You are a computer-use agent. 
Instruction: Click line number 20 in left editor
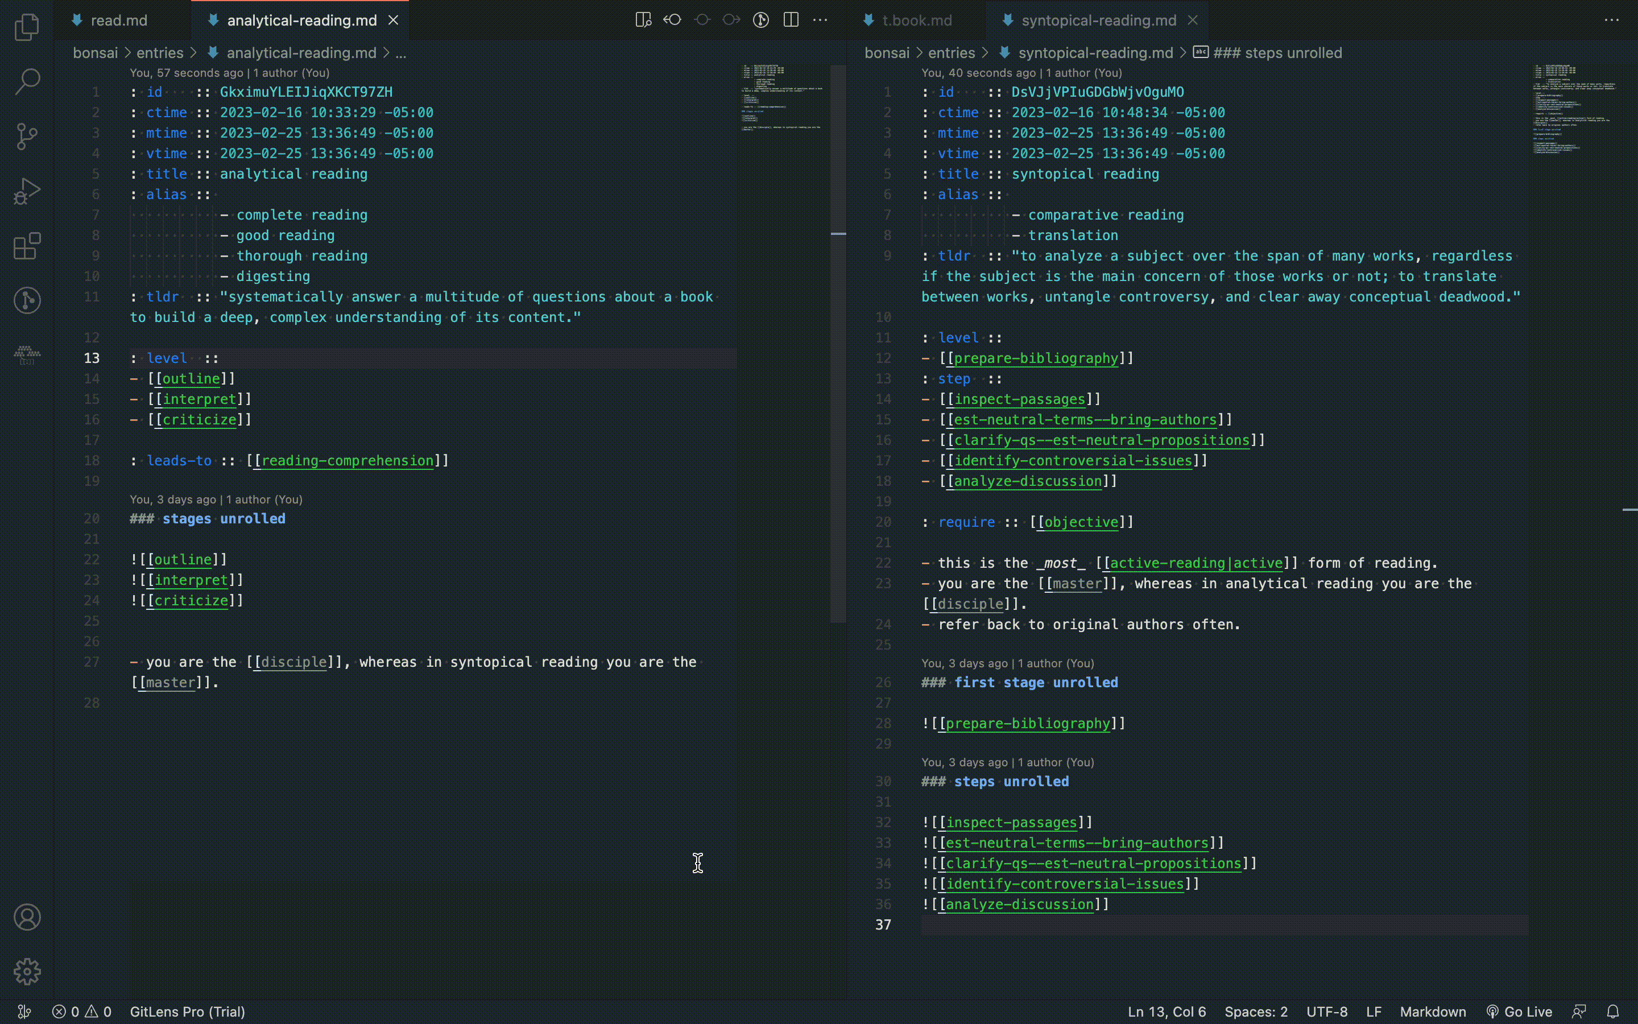tap(92, 519)
